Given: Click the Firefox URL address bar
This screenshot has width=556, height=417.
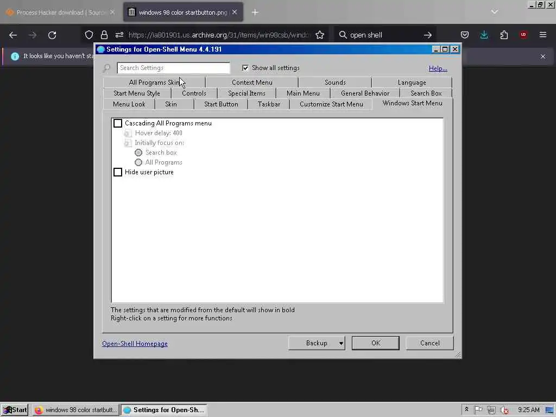Looking at the screenshot, I should (x=219, y=35).
